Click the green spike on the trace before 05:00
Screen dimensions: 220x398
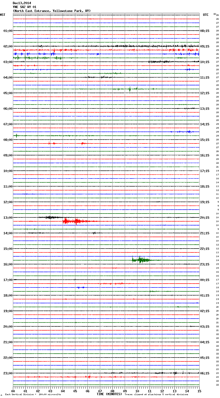coord(130,89)
